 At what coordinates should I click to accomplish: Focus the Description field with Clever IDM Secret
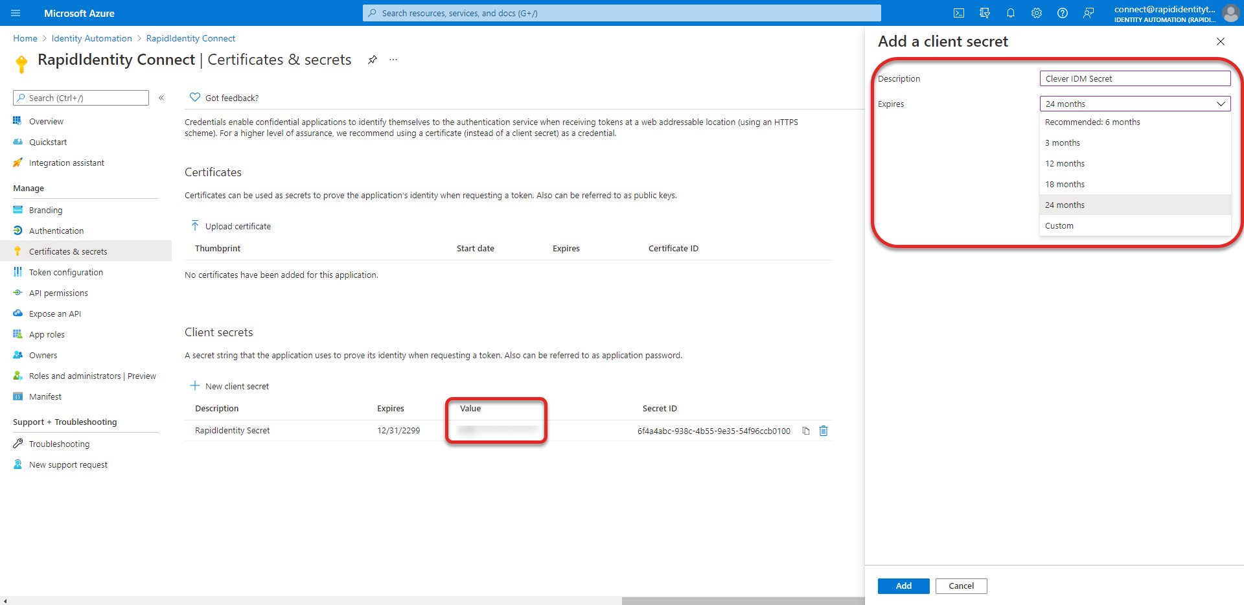pyautogui.click(x=1135, y=78)
